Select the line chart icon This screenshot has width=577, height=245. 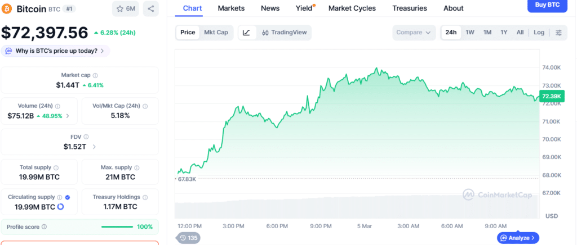(247, 33)
